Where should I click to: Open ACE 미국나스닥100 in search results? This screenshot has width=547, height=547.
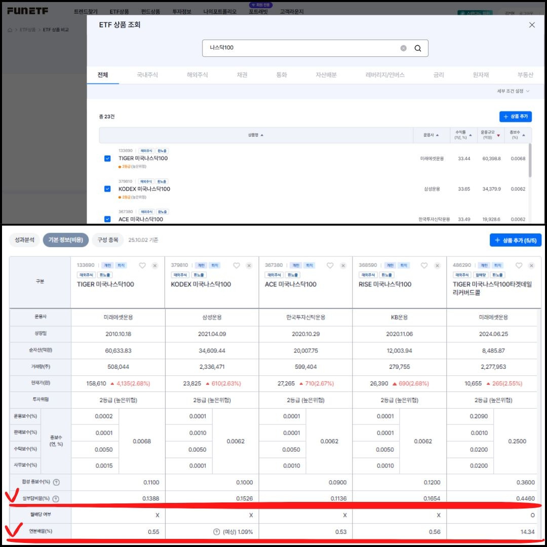point(141,219)
